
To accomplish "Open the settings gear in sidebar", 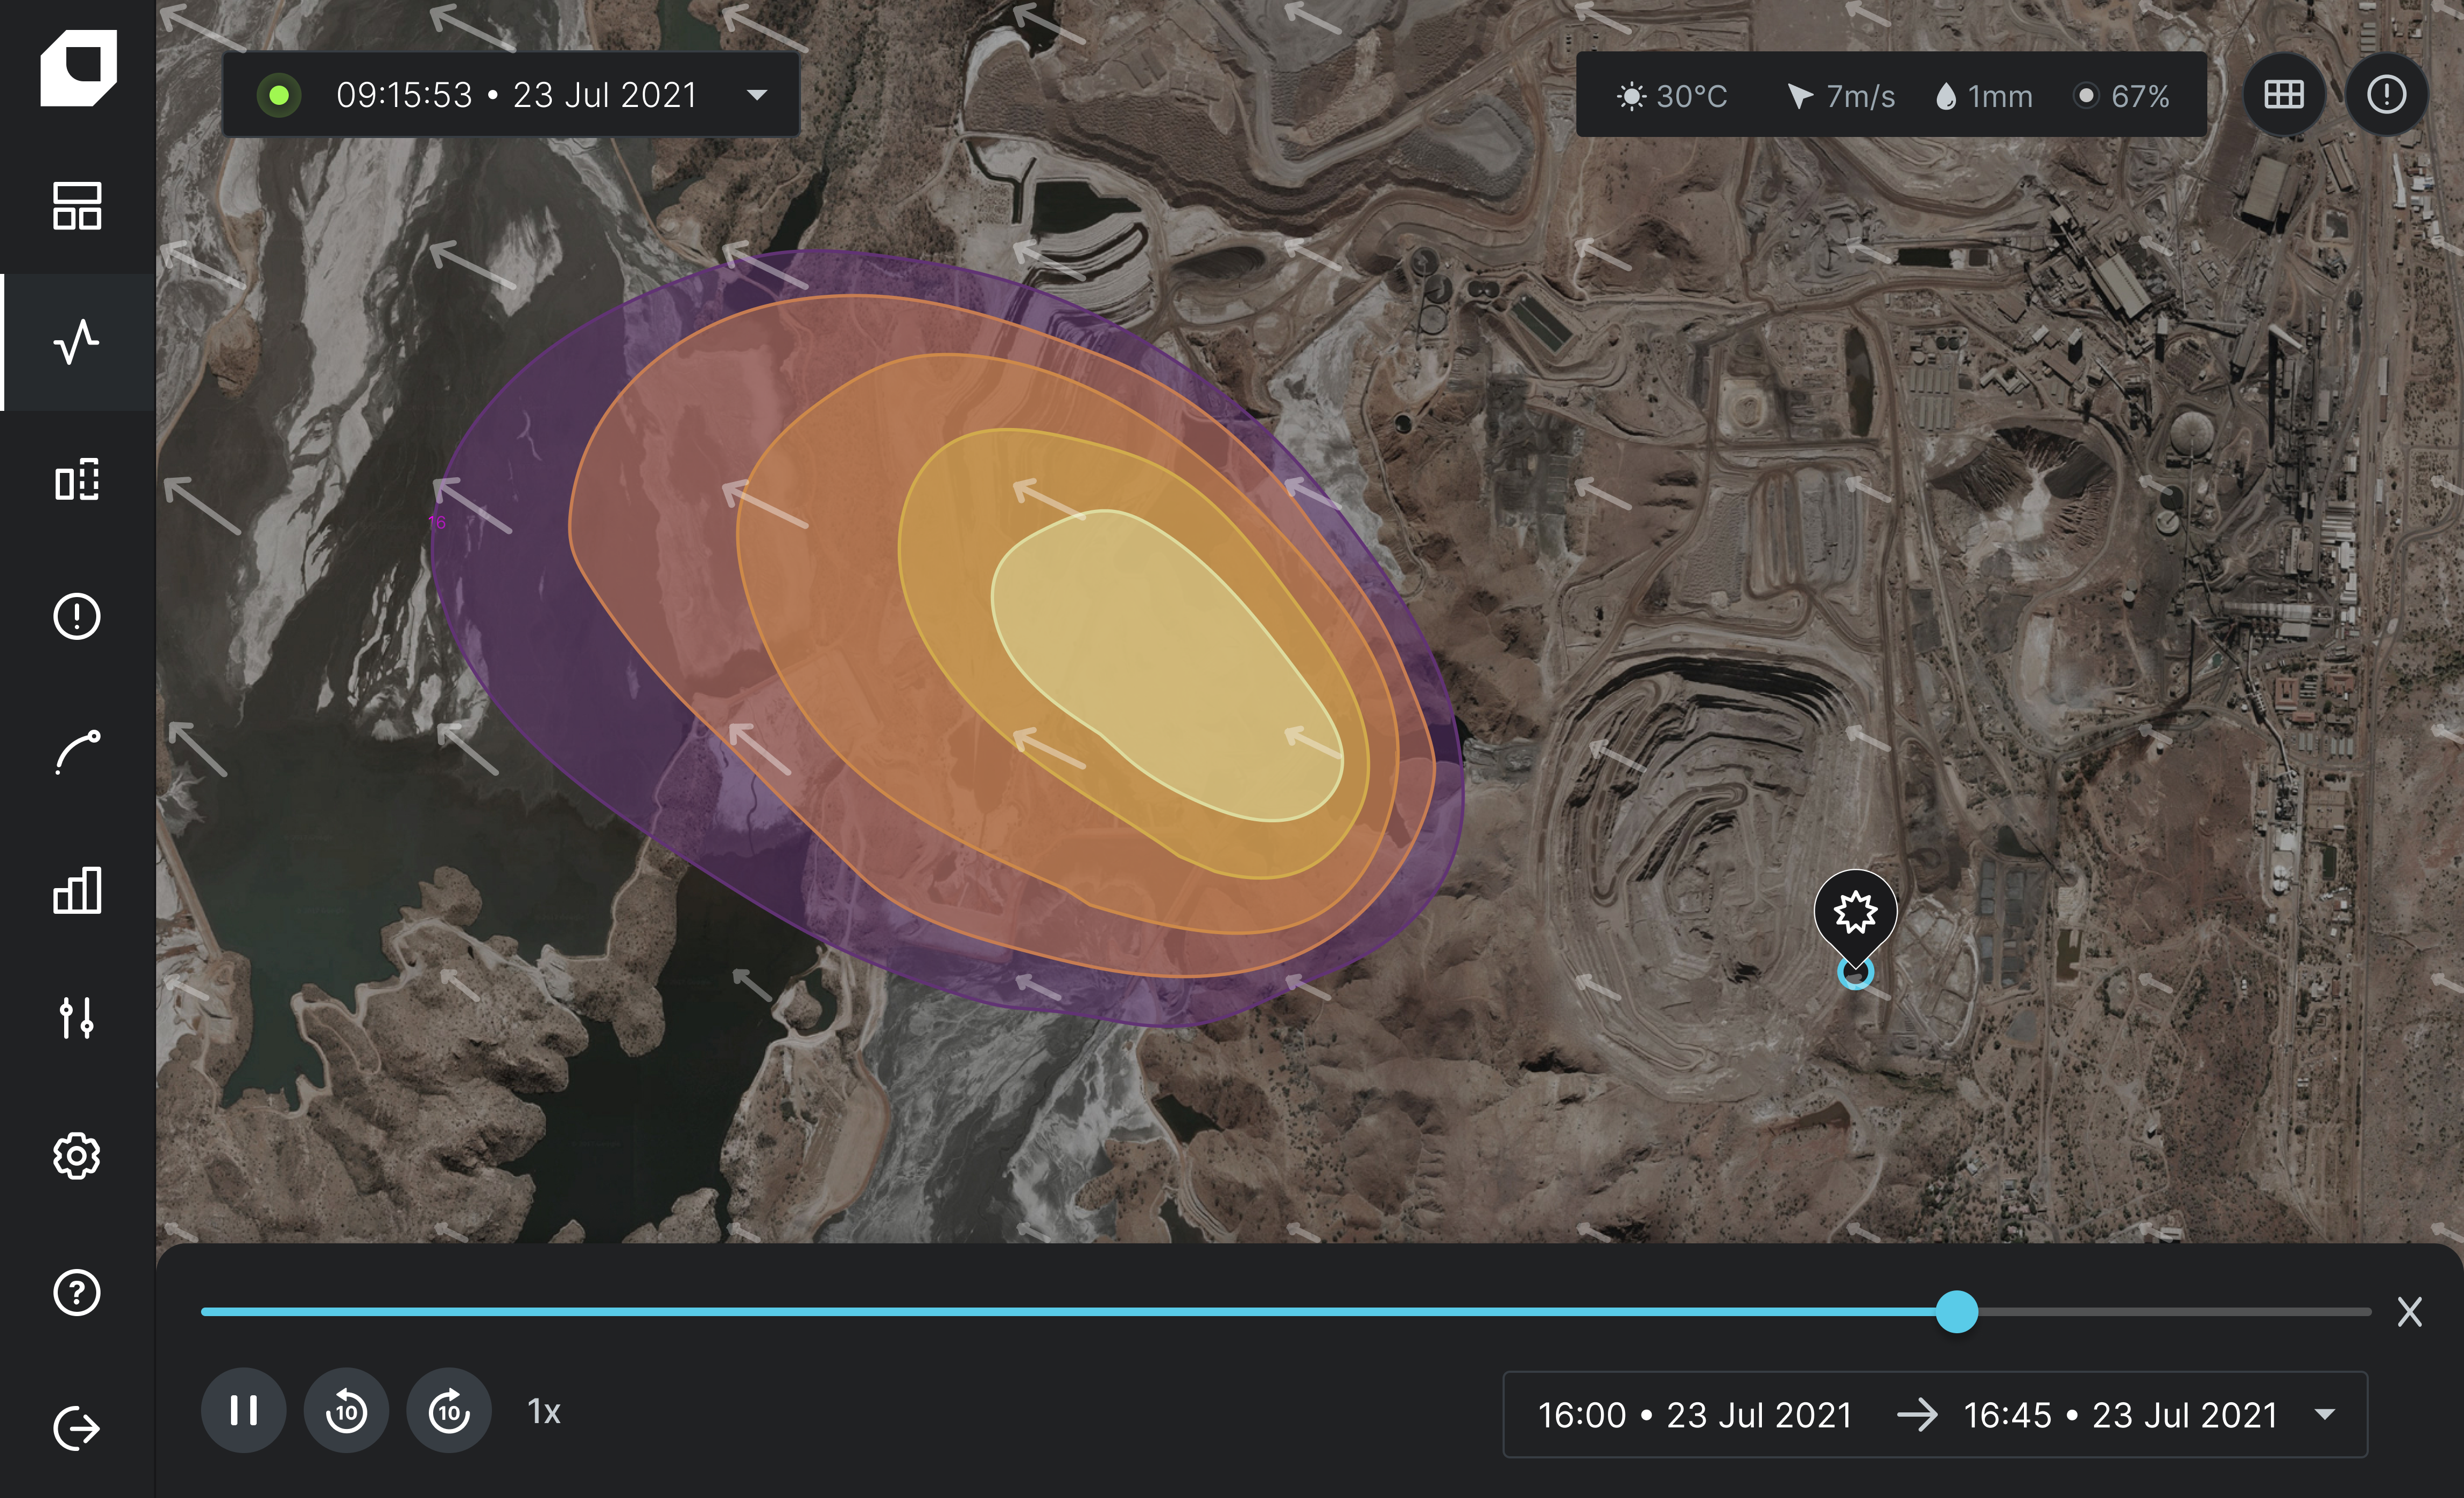I will (x=77, y=1156).
